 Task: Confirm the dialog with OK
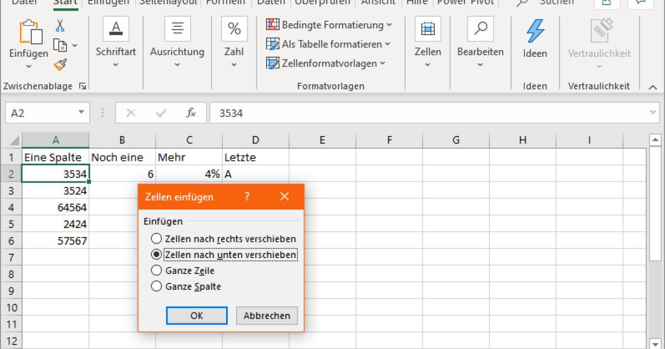(197, 316)
